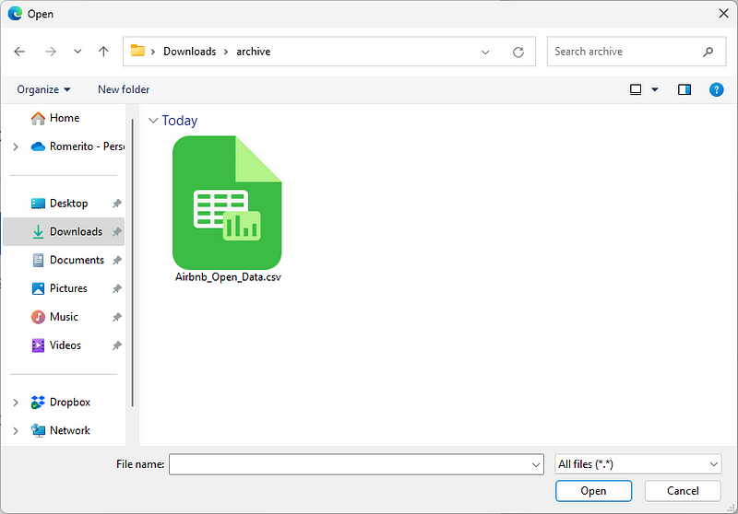Cancel the Open dialog
The height and width of the screenshot is (514, 738).
tap(683, 491)
